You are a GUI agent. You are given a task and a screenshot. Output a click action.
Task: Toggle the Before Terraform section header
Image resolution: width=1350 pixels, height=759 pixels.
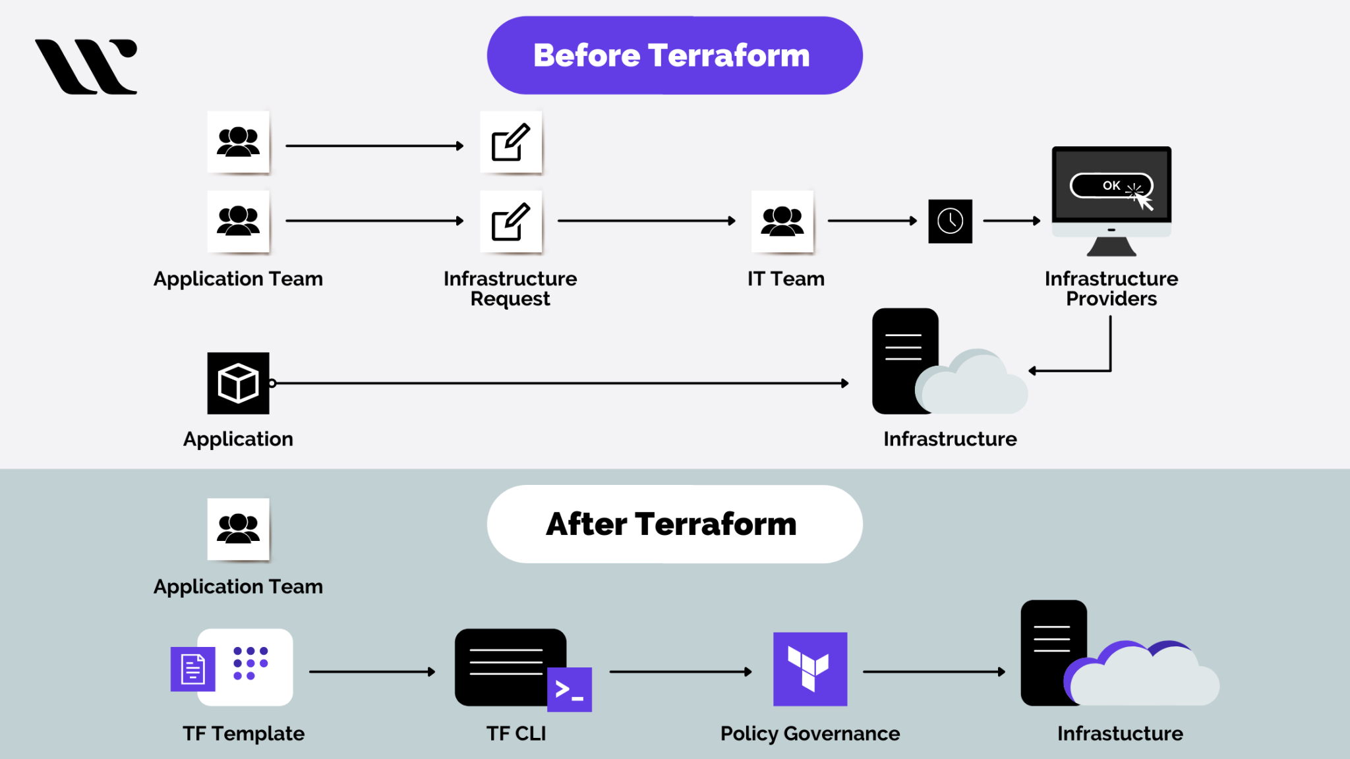[674, 55]
